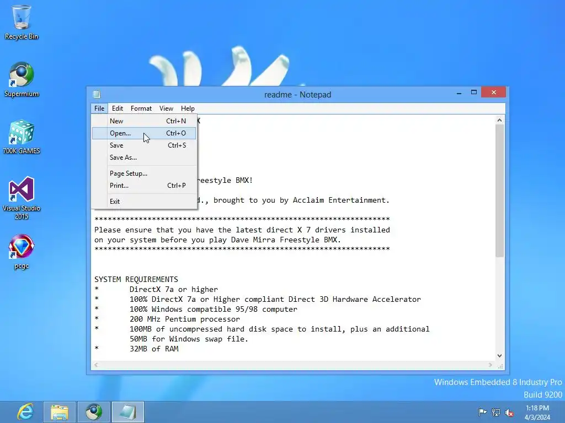
Task: Click the '200 MHz Pentium processor' line
Action: click(184, 319)
